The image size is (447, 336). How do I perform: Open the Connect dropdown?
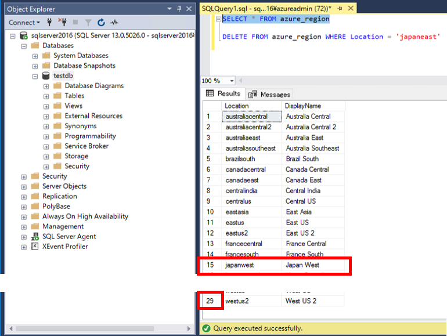24,23
